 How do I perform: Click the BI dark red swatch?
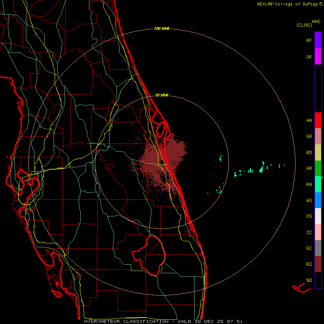click(318, 264)
